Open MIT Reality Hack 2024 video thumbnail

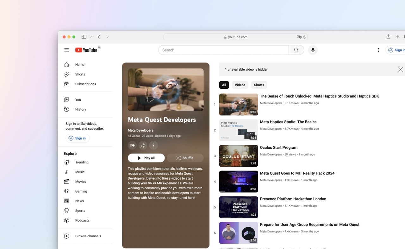[239, 181]
